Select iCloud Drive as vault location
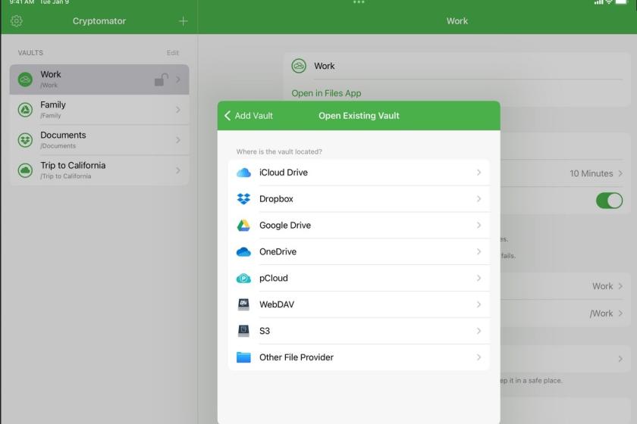Screen dimensions: 637x424 359,173
